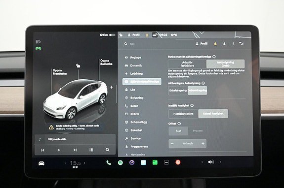The height and width of the screenshot is (188, 284).
Task: Select Procent offset mode
Action: click(198, 131)
